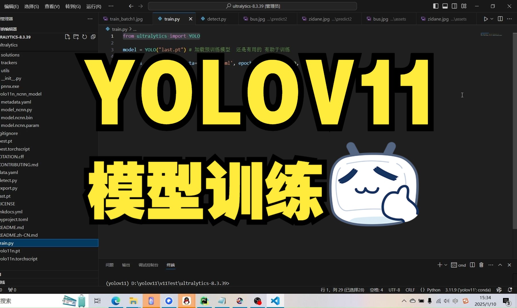Close the train.py tab
The width and height of the screenshot is (517, 308).
[x=191, y=19]
